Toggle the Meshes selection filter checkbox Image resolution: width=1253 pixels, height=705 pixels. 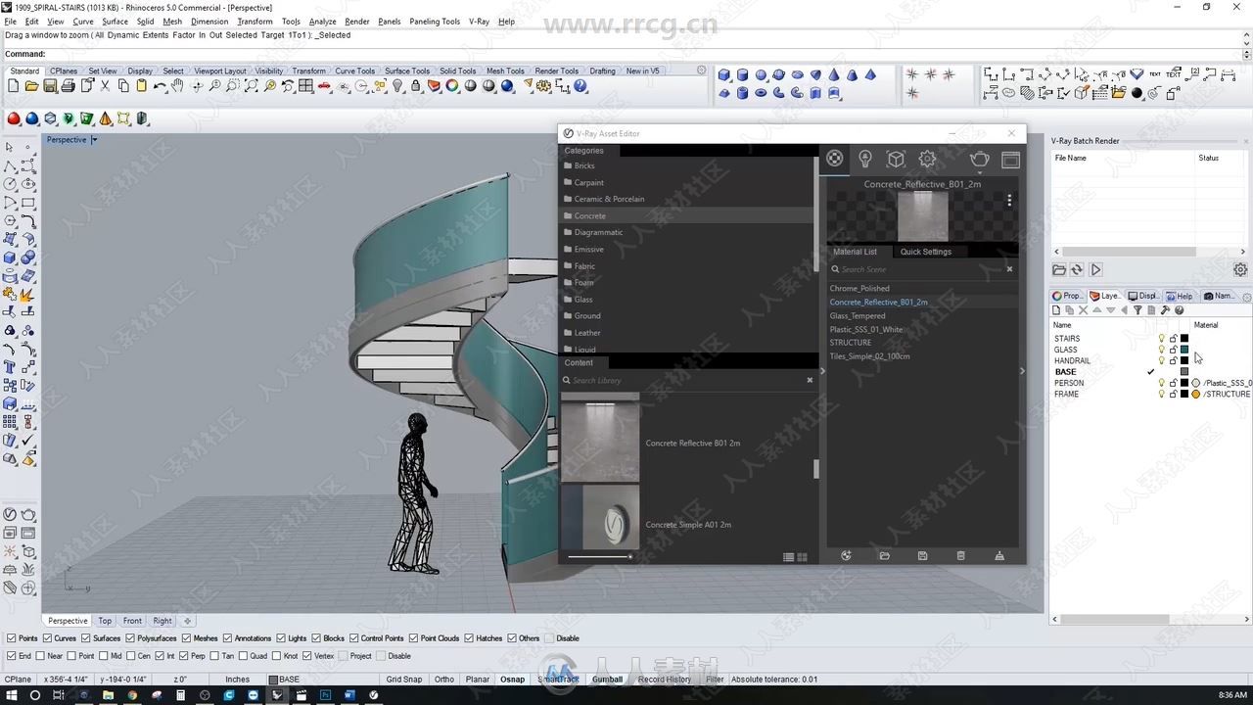pos(186,638)
